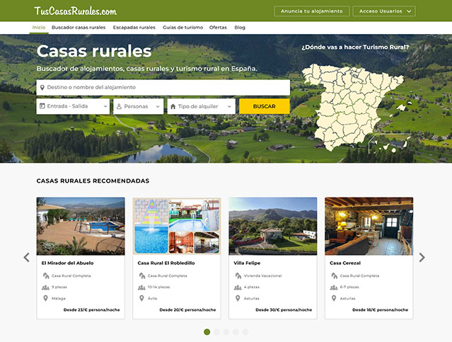Open the Entrada - Salida date dropdown
Screen dimensions: 452x342
[x=73, y=106]
